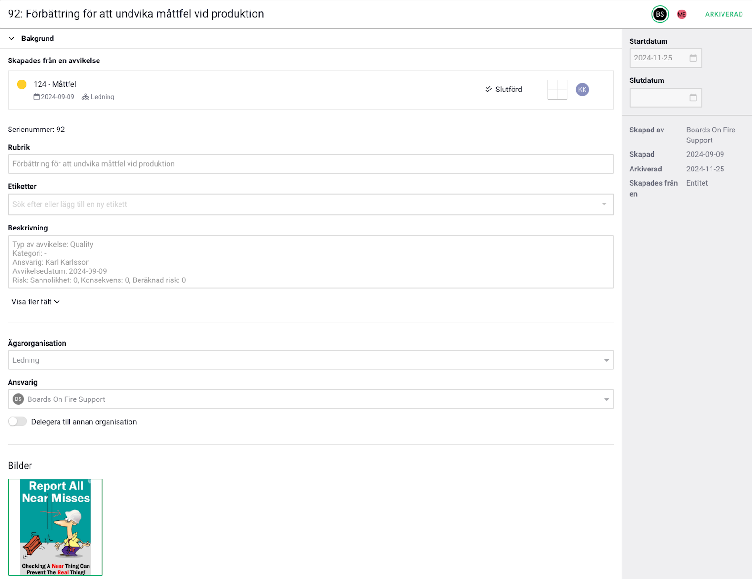Click the Ledning organisation icon on card
Image resolution: width=752 pixels, height=579 pixels.
[86, 97]
